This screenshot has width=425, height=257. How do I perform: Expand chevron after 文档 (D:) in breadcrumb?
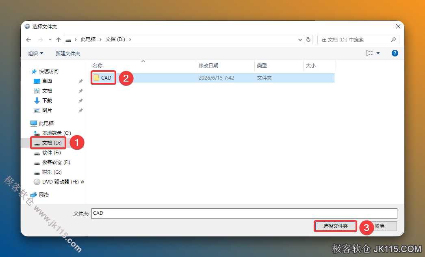pyautogui.click(x=130, y=39)
